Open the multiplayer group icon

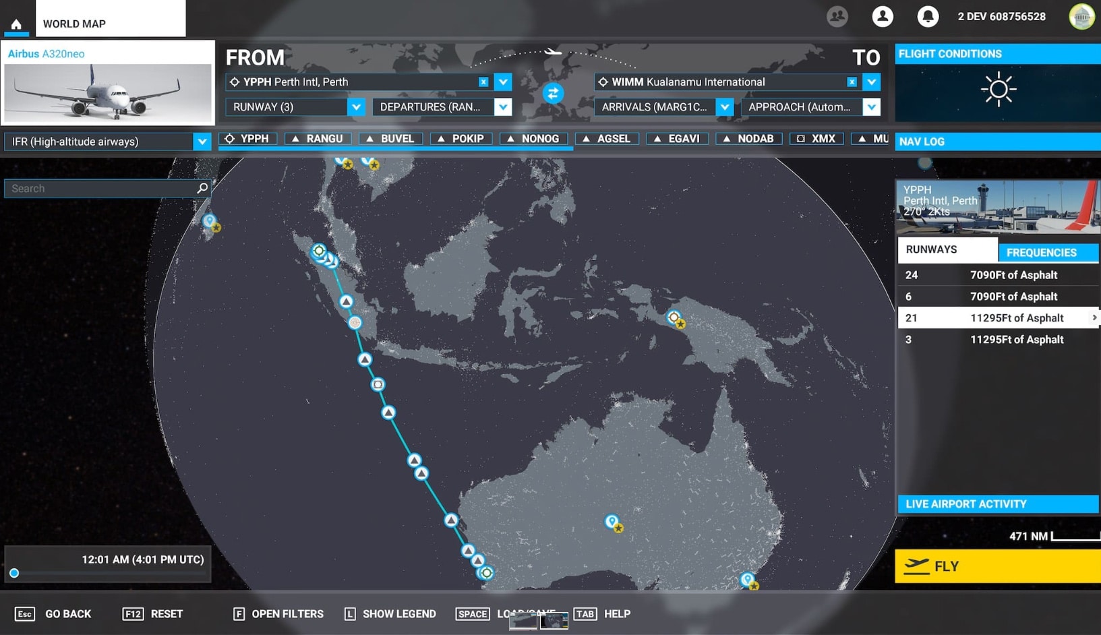point(837,16)
